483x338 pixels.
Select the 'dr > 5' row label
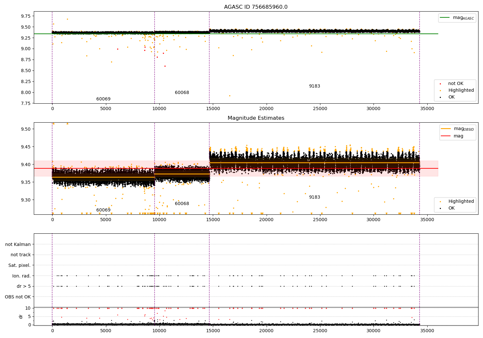coord(24,286)
